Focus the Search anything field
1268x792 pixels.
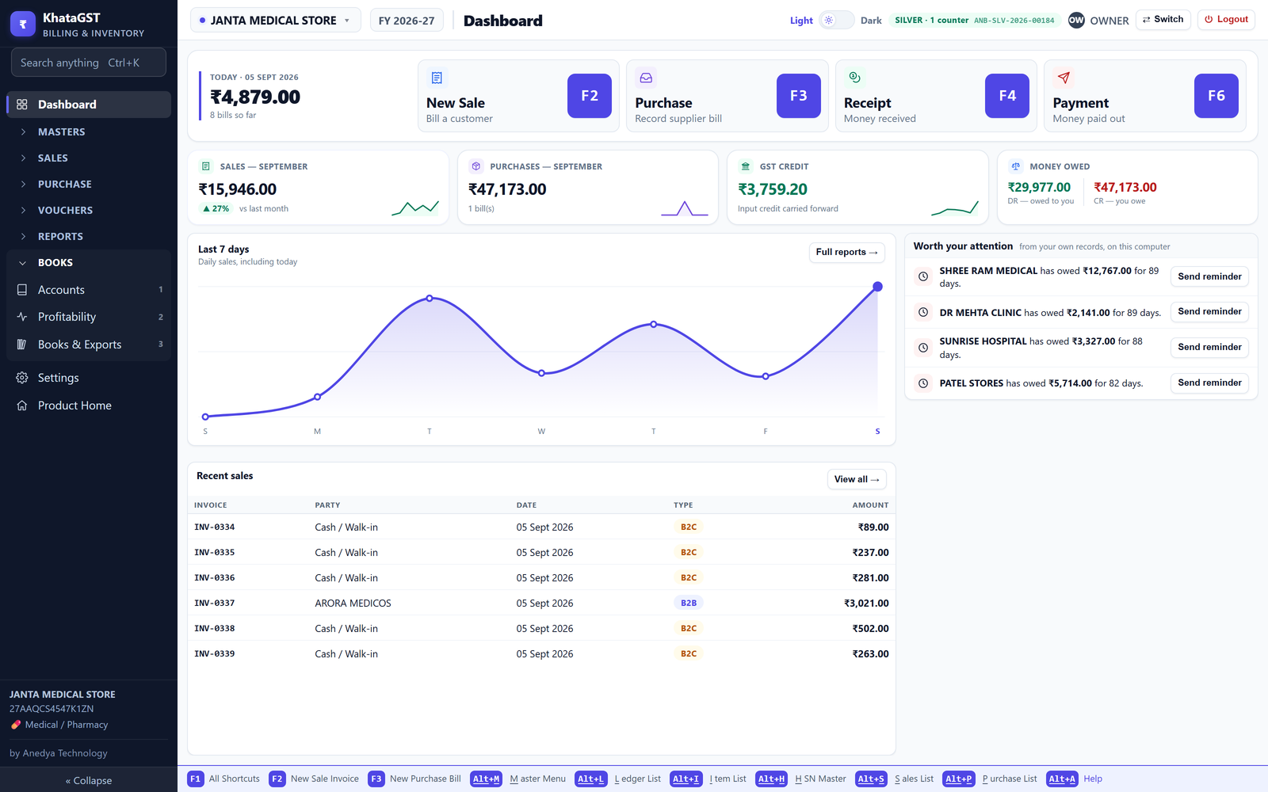pos(89,63)
